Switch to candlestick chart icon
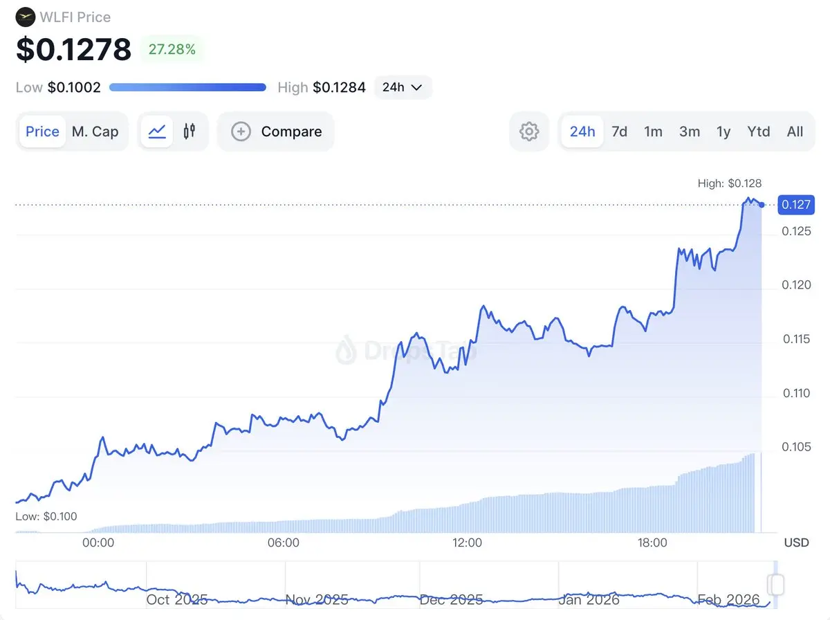This screenshot has height=620, width=830. tap(190, 131)
